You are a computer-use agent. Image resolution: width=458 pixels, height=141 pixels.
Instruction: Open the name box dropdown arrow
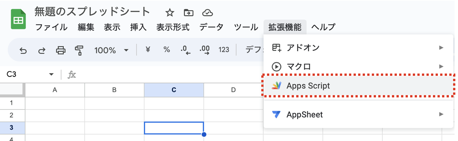click(51, 75)
